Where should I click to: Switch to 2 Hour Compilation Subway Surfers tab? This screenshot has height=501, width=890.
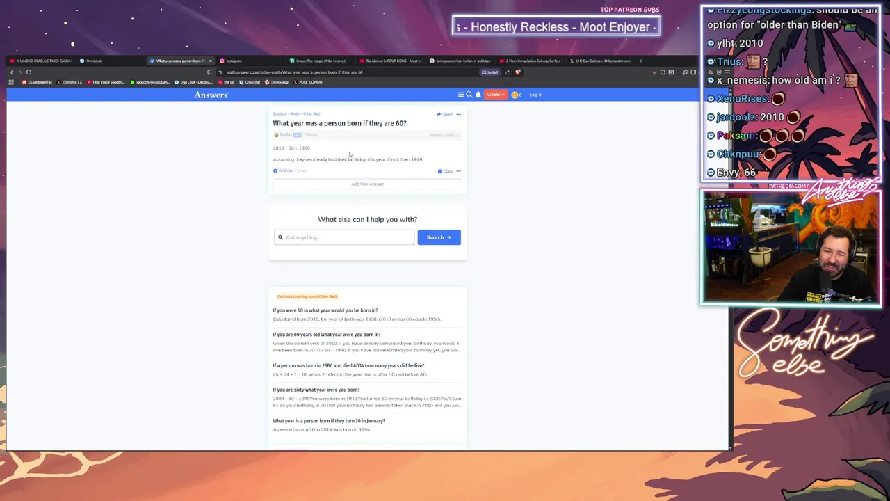[x=530, y=61]
